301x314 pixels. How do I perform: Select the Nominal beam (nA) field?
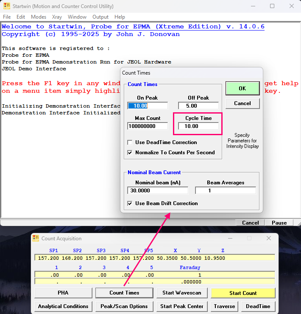coord(157,191)
